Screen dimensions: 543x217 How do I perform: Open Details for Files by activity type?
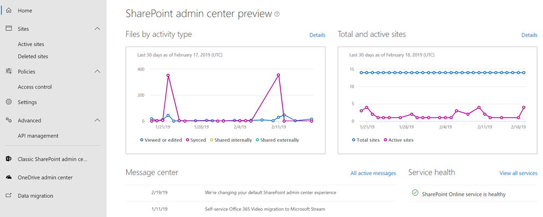coord(317,35)
